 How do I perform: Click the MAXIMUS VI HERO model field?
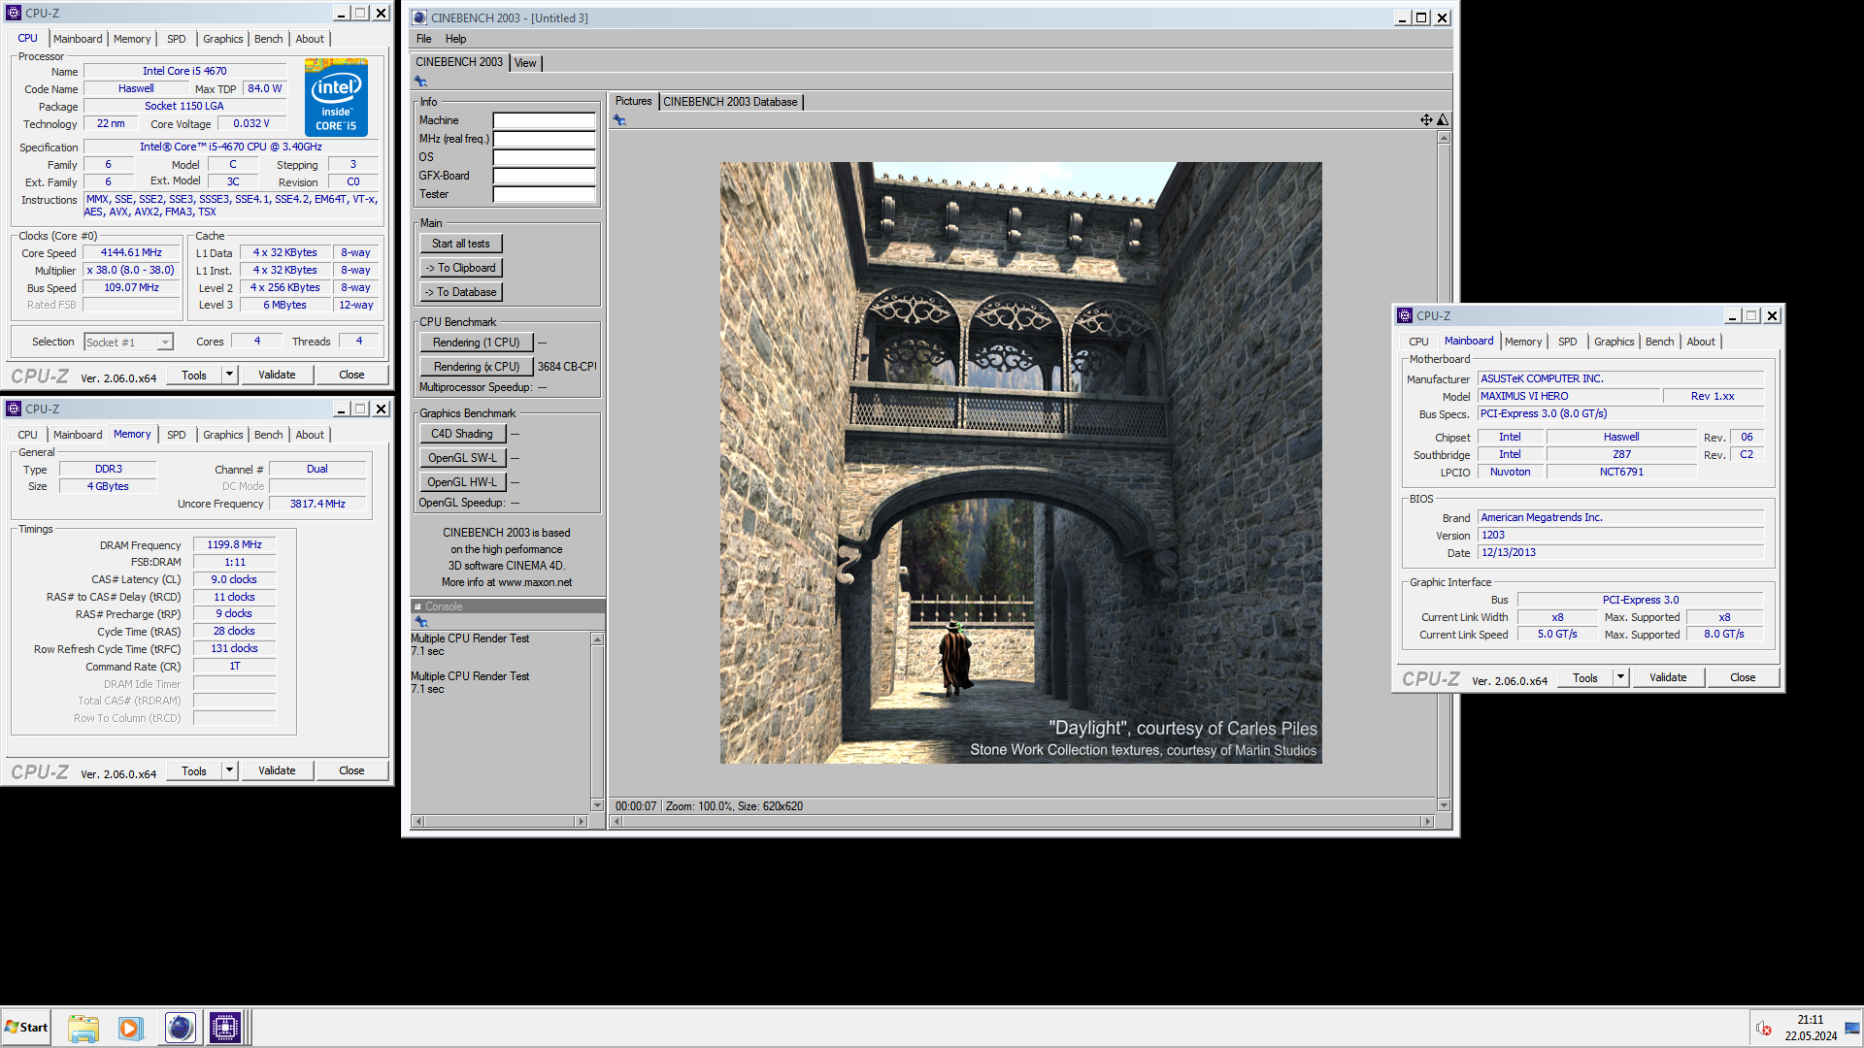click(x=1569, y=396)
